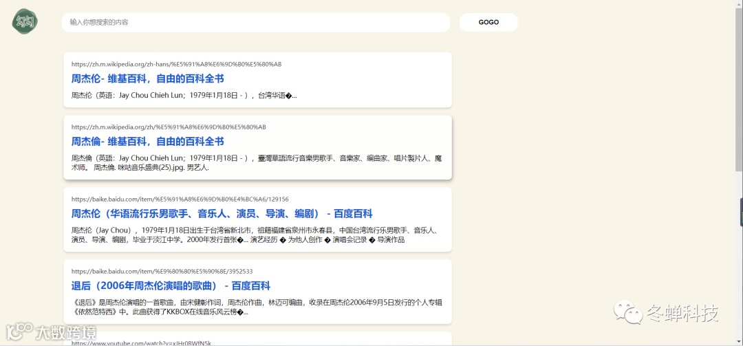Click the baike.baidu.com item 129156 URL
Screen dimensions: 743x346
tap(180, 199)
